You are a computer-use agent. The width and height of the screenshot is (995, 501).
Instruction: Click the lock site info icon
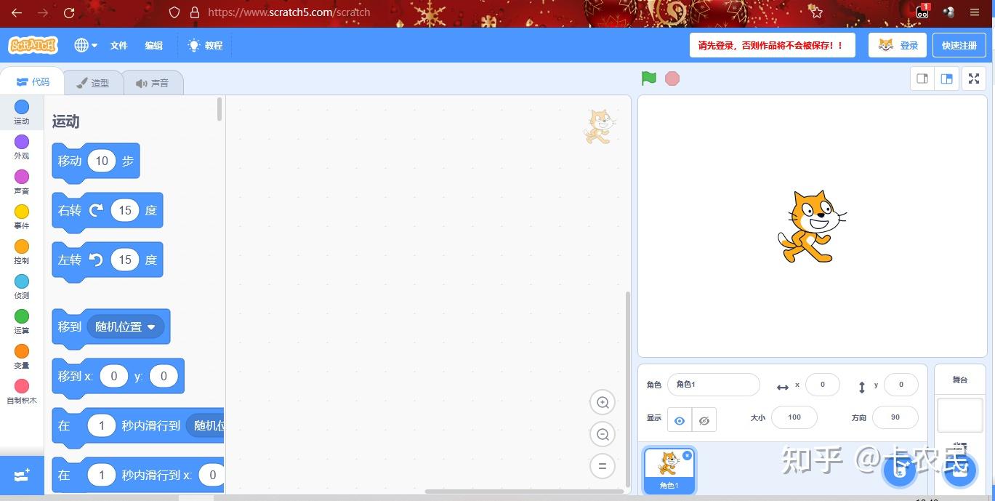[194, 12]
